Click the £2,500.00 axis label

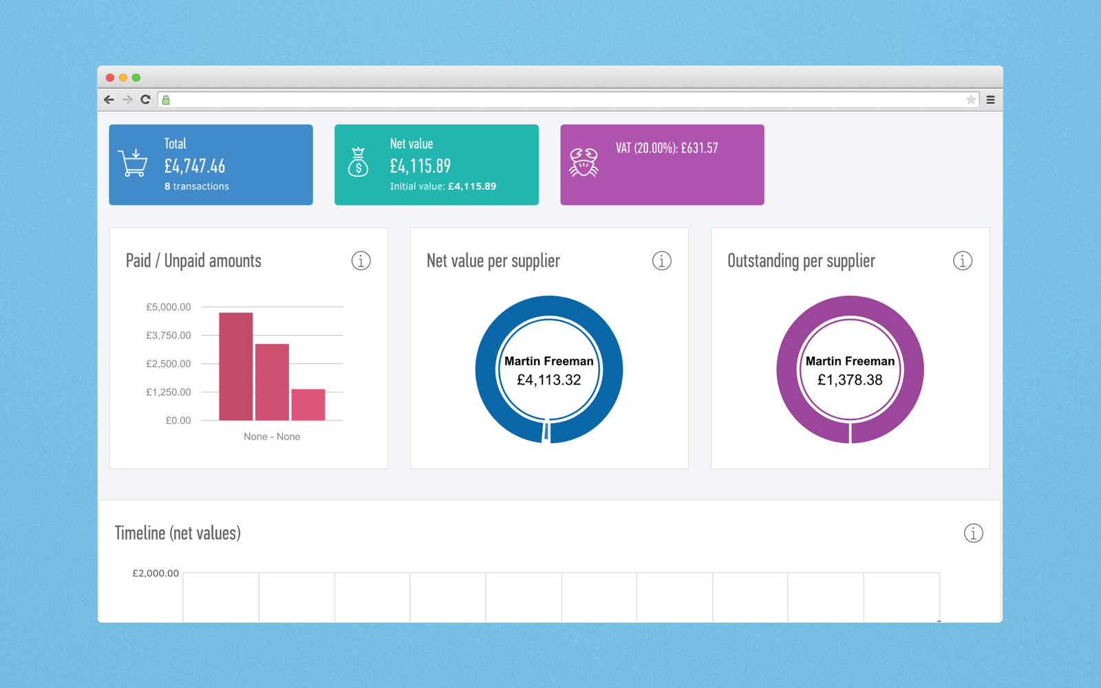pos(169,363)
